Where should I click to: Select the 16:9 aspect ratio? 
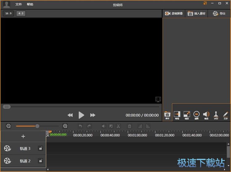[8, 13]
